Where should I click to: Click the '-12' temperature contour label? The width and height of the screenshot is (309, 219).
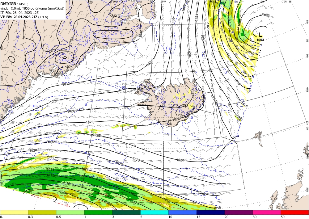click(x=170, y=49)
